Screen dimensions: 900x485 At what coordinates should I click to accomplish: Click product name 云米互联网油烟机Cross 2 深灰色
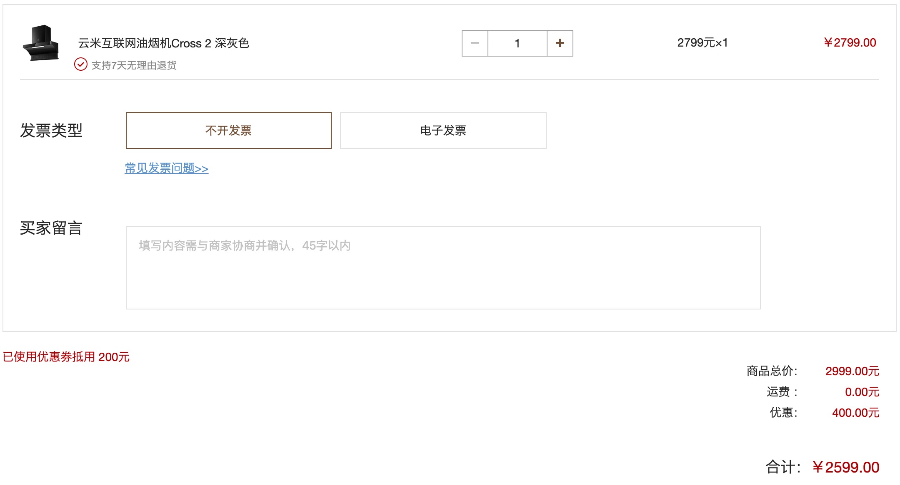(164, 43)
